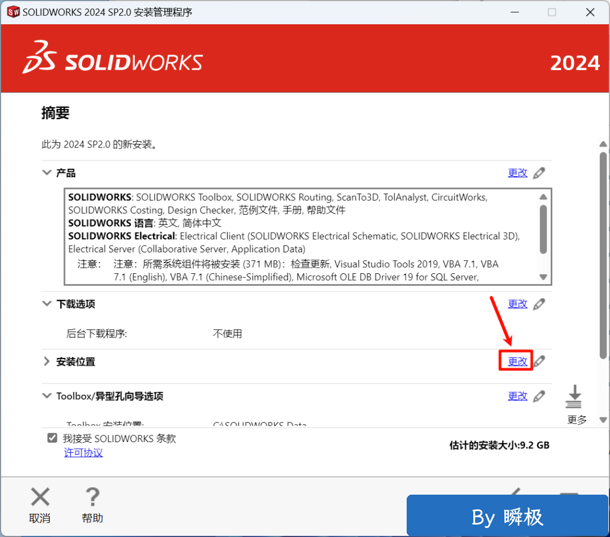Click the product list box scroll-down arrow

543,277
